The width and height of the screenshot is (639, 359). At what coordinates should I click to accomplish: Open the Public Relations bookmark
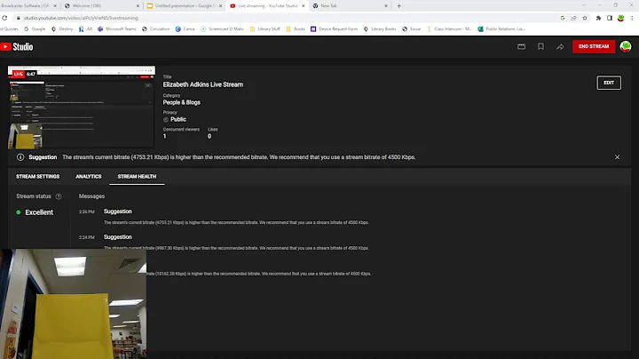pos(501,29)
